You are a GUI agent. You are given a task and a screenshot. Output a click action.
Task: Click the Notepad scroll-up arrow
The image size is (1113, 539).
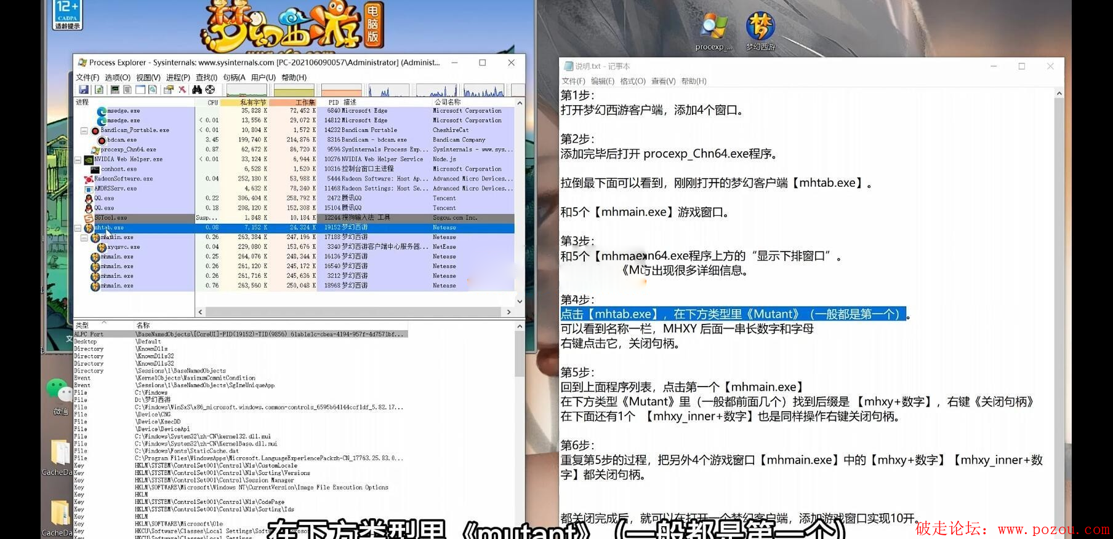tap(1059, 94)
